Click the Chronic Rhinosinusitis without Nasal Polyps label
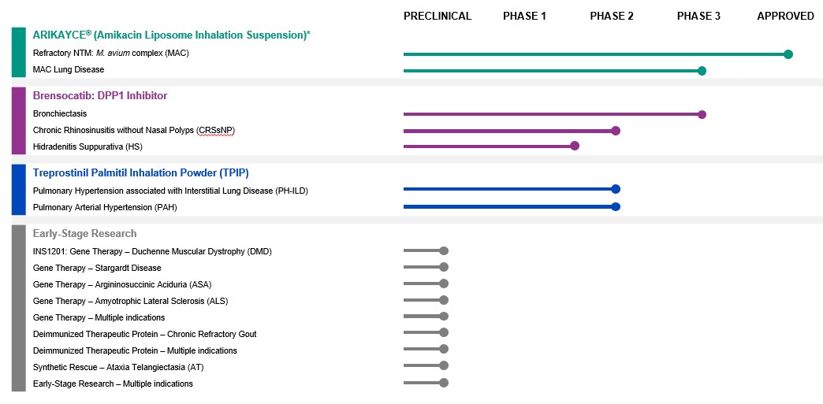This screenshot has height=404, width=823. coord(134,130)
